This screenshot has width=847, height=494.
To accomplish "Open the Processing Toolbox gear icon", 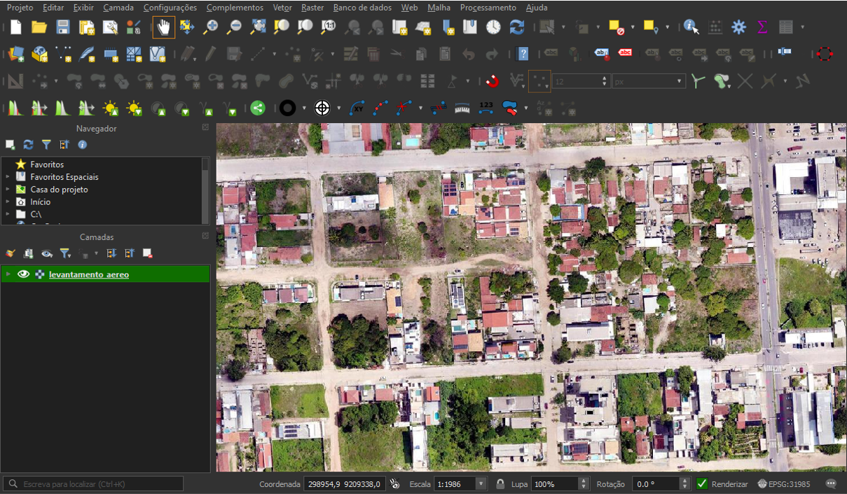I will 738,27.
